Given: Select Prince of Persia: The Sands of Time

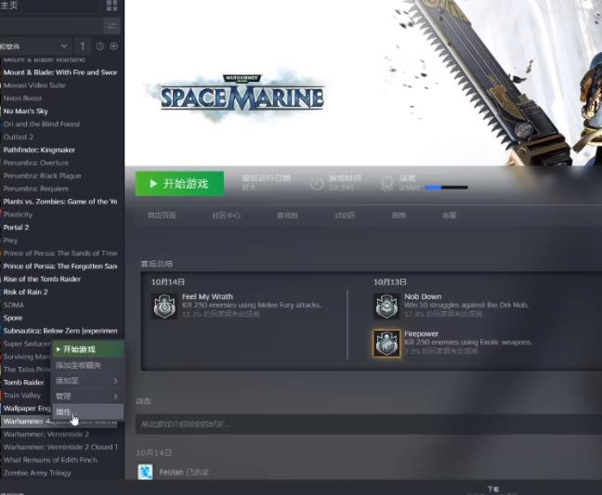Looking at the screenshot, I should tap(60, 254).
